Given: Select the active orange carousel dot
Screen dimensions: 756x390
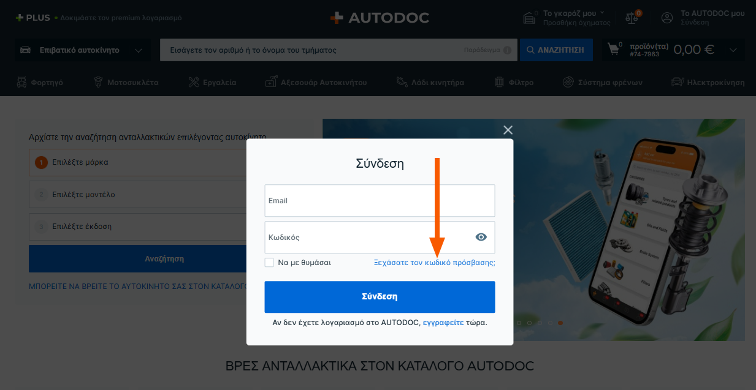Looking at the screenshot, I should (560, 323).
